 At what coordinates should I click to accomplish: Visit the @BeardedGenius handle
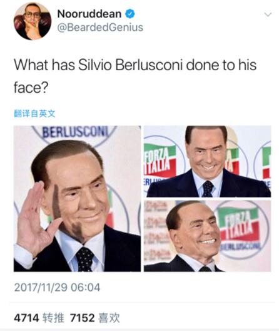(100, 28)
